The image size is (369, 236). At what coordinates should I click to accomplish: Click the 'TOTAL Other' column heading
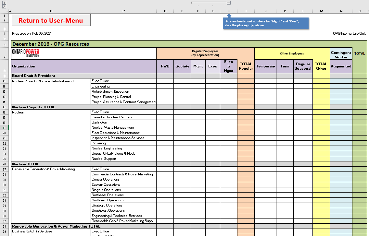coord(321,66)
